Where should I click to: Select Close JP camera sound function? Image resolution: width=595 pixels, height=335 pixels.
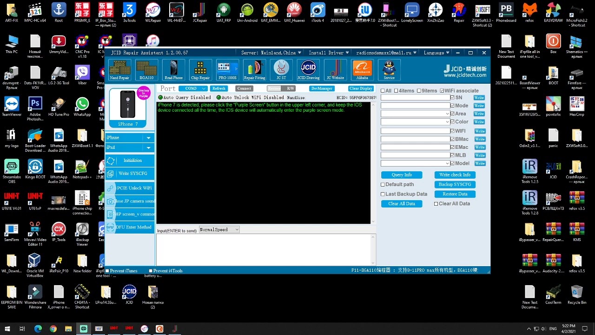(130, 201)
